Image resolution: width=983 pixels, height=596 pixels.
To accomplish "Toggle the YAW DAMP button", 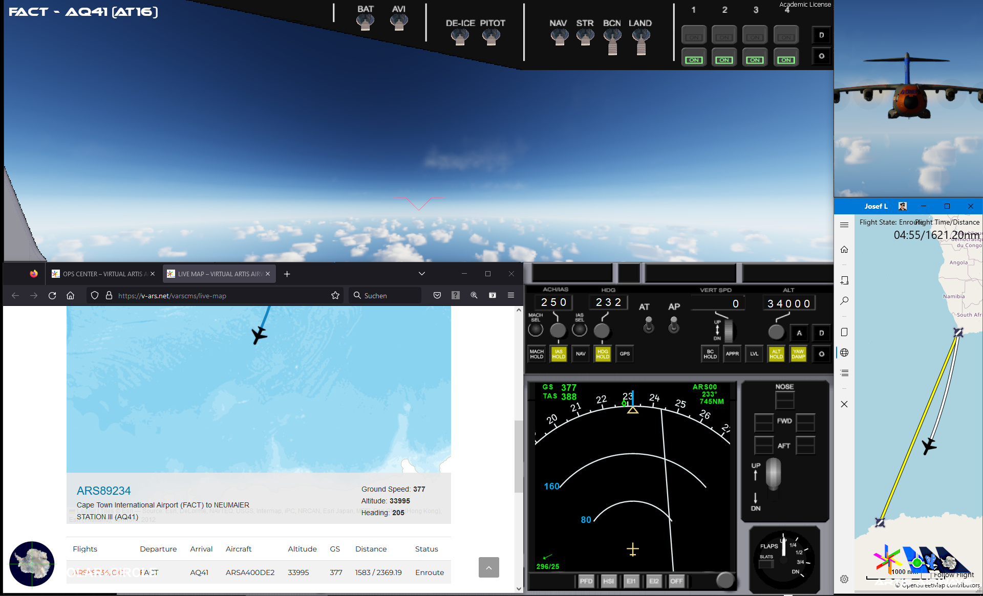I will [x=798, y=354].
